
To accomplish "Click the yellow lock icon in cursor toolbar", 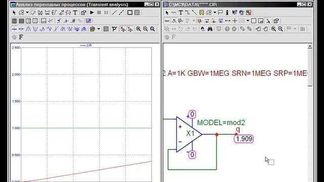I will pos(92,29).
